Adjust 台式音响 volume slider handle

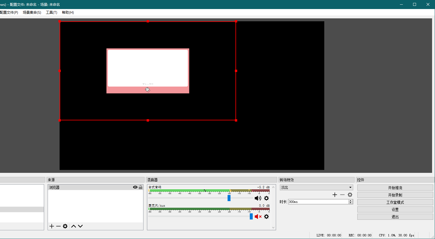pos(229,198)
